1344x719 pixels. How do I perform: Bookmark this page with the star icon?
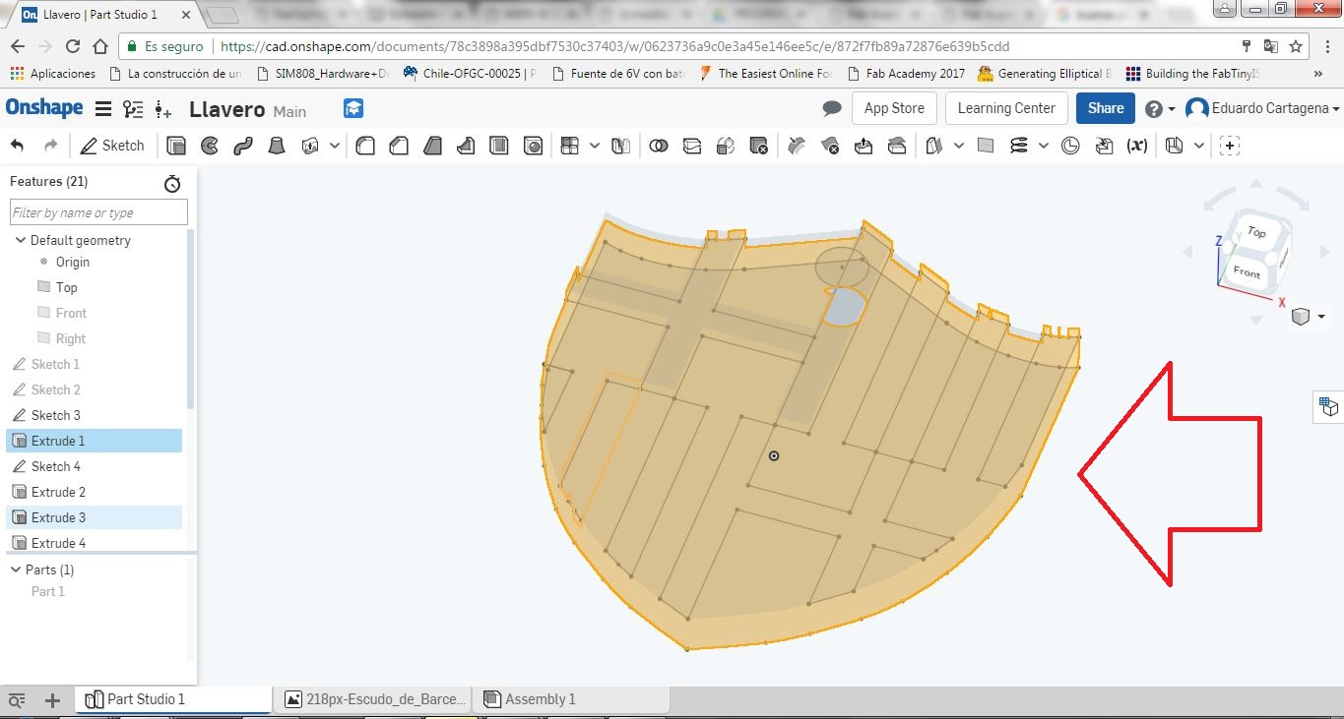tap(1296, 46)
